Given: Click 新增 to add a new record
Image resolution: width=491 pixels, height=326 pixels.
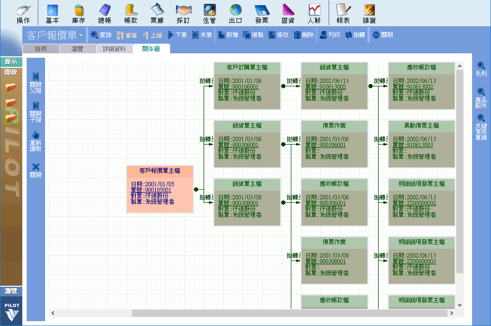Looking at the screenshot, I should [227, 35].
